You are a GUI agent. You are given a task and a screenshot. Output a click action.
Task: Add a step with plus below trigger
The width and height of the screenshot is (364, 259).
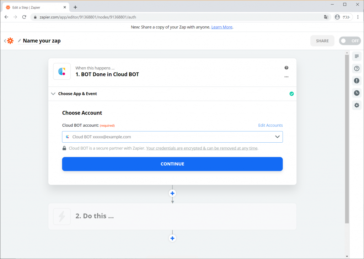point(172,193)
